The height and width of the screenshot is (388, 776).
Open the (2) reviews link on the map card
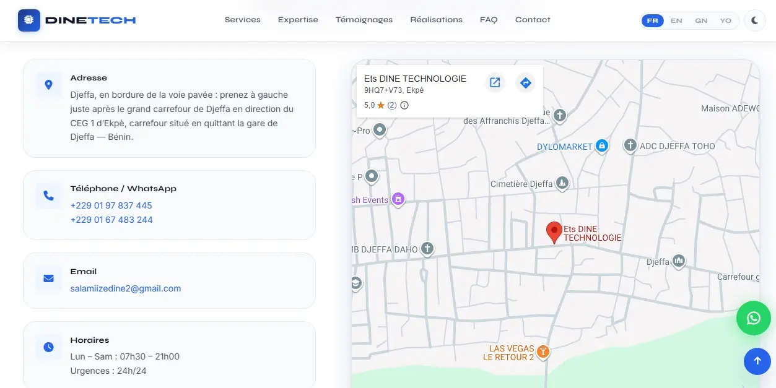pyautogui.click(x=393, y=105)
